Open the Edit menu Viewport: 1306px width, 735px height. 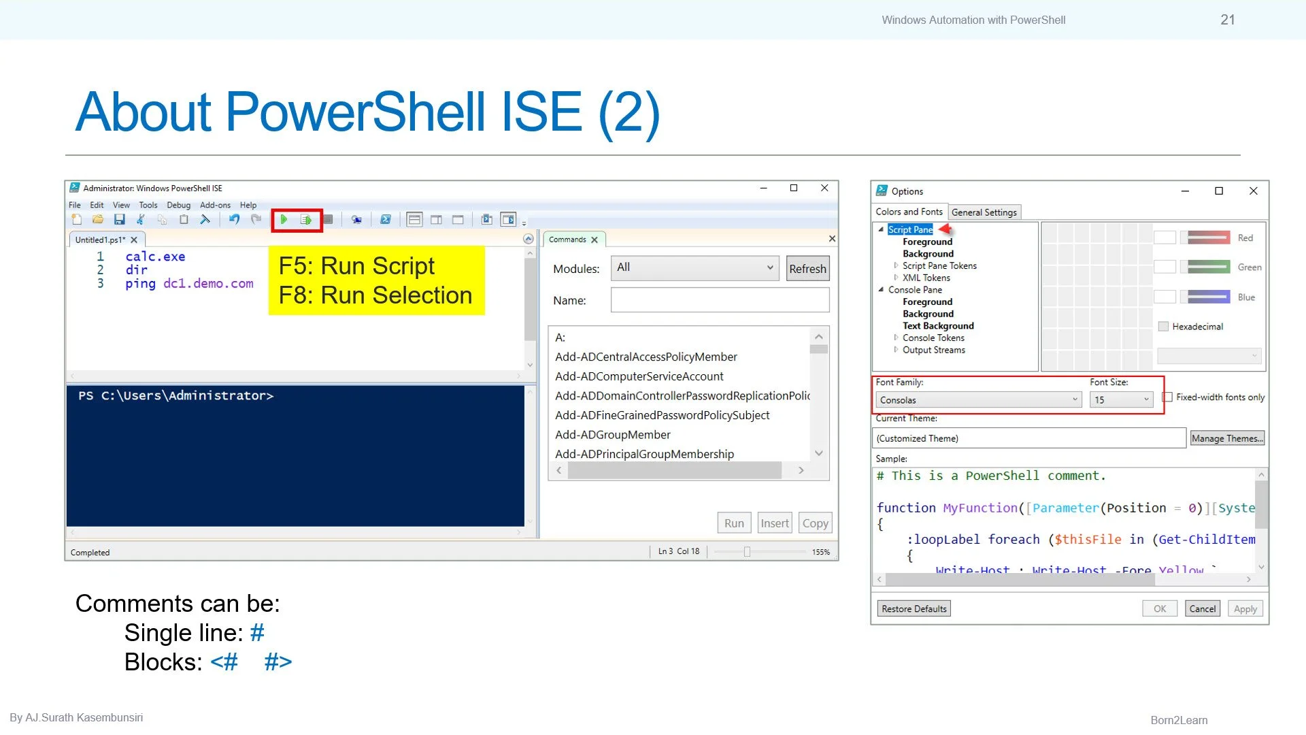coord(97,205)
